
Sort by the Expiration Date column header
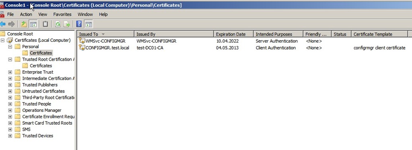coord(234,34)
